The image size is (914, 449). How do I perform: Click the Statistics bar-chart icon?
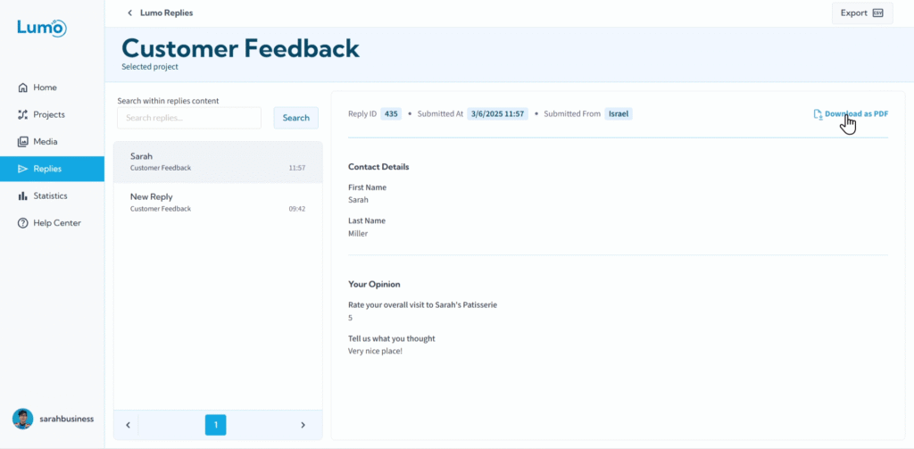[22, 195]
